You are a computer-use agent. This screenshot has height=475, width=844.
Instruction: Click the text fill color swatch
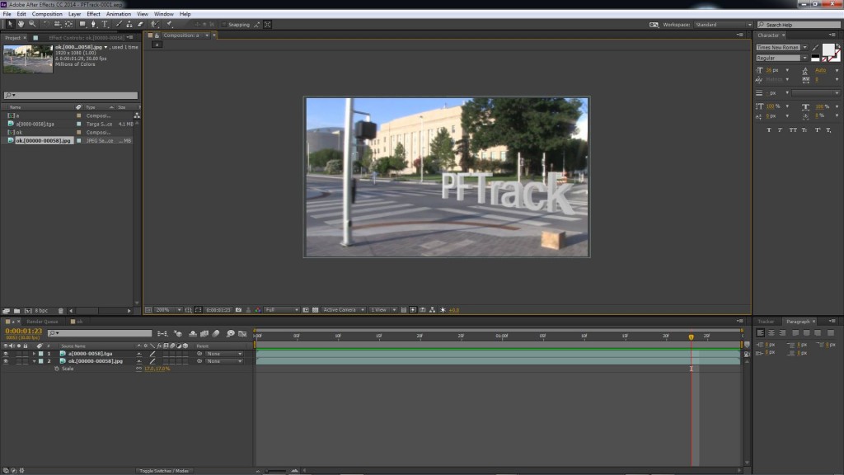tap(828, 50)
